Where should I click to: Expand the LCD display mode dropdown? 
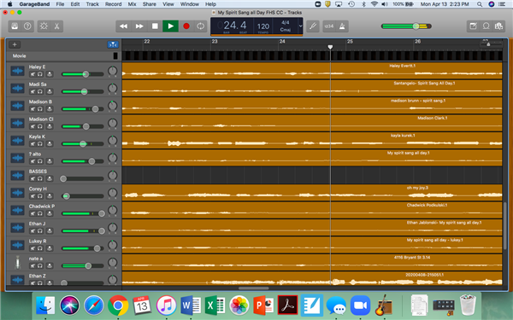pos(300,26)
